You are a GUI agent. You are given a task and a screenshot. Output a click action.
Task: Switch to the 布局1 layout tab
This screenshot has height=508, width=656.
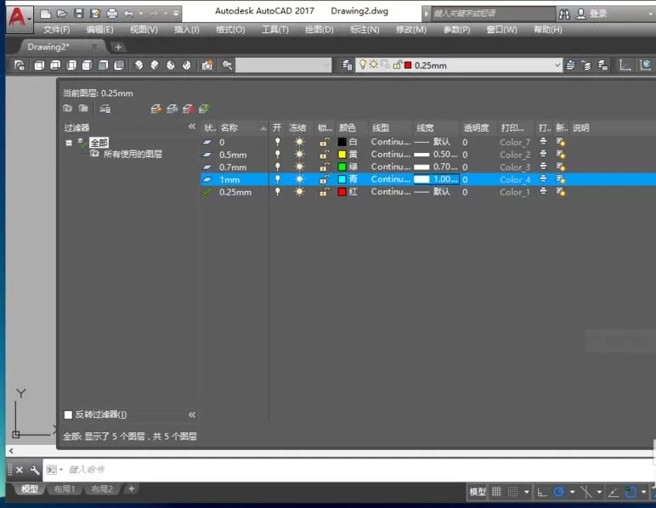coord(65,488)
